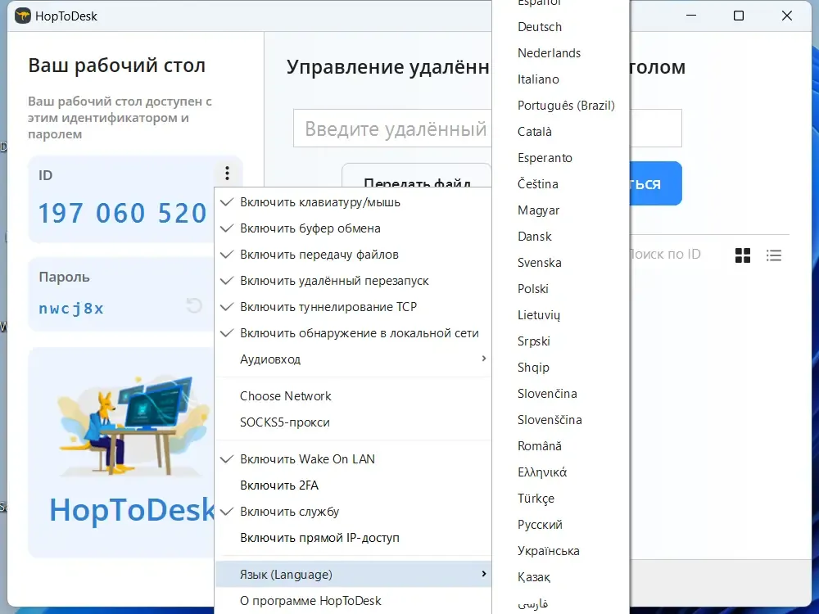Select the Persian (فارسی) language

pyautogui.click(x=561, y=603)
